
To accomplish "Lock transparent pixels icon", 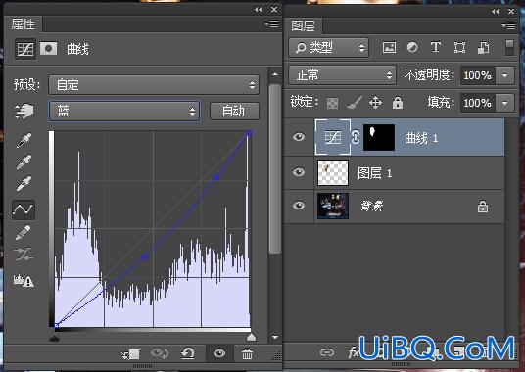I will click(332, 103).
